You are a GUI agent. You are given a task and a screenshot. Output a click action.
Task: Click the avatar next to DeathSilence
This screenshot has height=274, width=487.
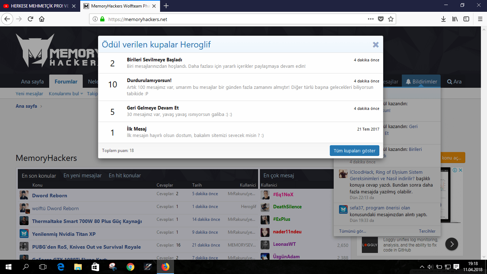click(x=265, y=207)
